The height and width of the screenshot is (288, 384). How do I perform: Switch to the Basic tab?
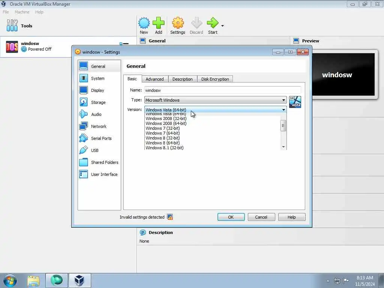tap(132, 79)
